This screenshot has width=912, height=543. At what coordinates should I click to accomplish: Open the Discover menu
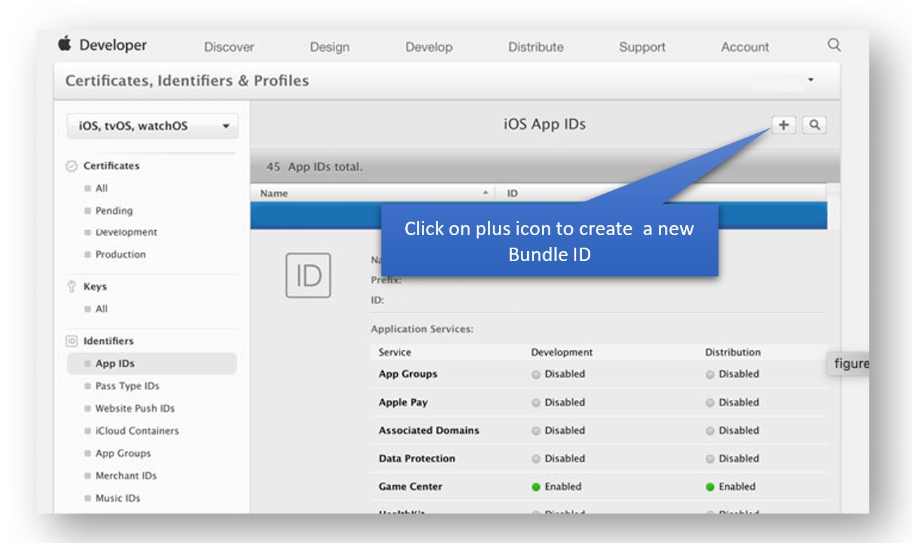click(229, 47)
